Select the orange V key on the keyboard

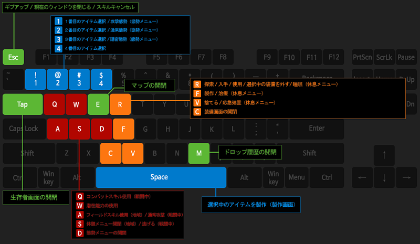(x=133, y=153)
